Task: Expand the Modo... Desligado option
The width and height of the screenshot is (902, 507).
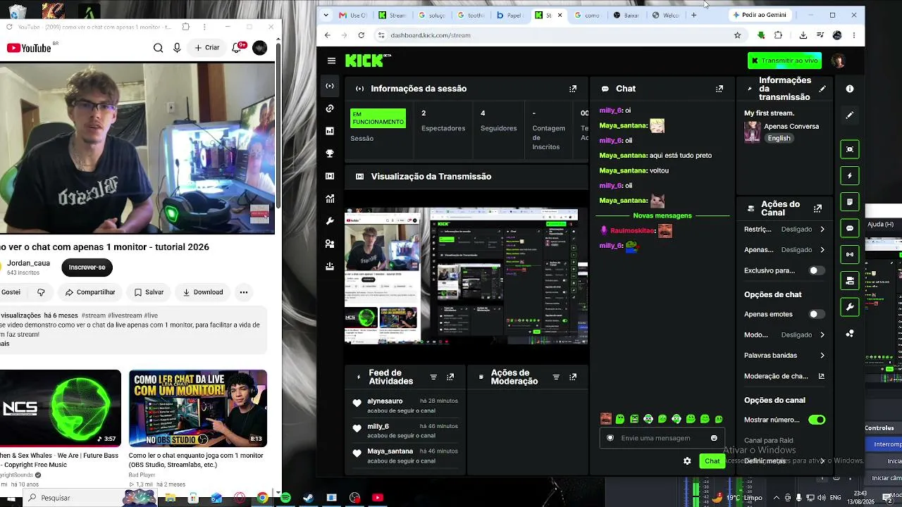Action: pos(784,334)
